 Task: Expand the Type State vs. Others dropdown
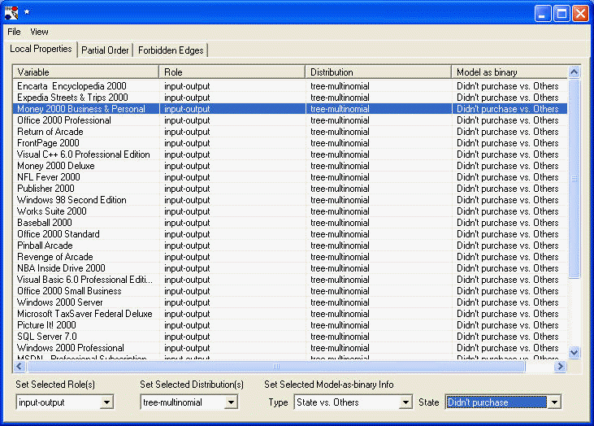405,402
